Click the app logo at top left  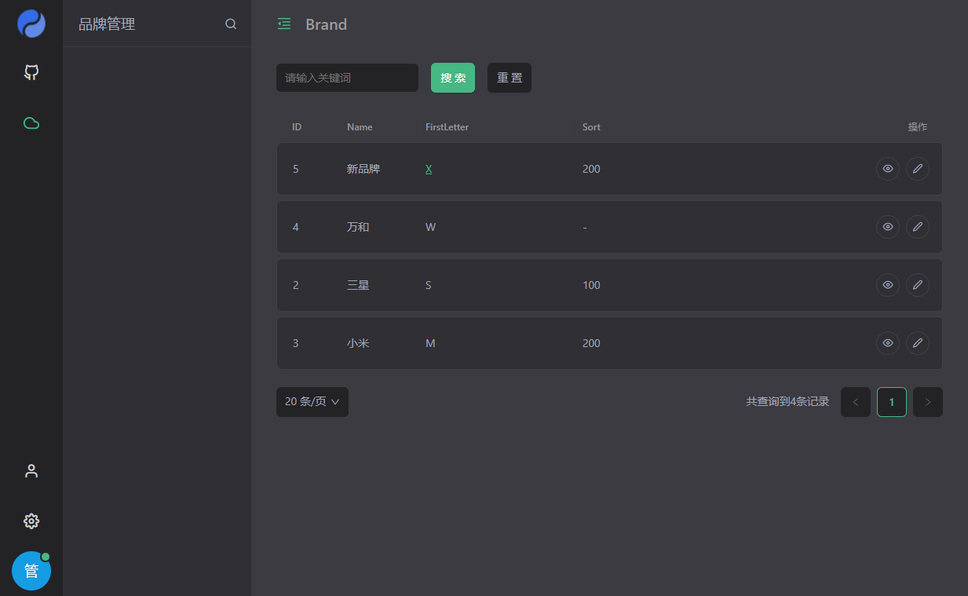click(x=31, y=24)
